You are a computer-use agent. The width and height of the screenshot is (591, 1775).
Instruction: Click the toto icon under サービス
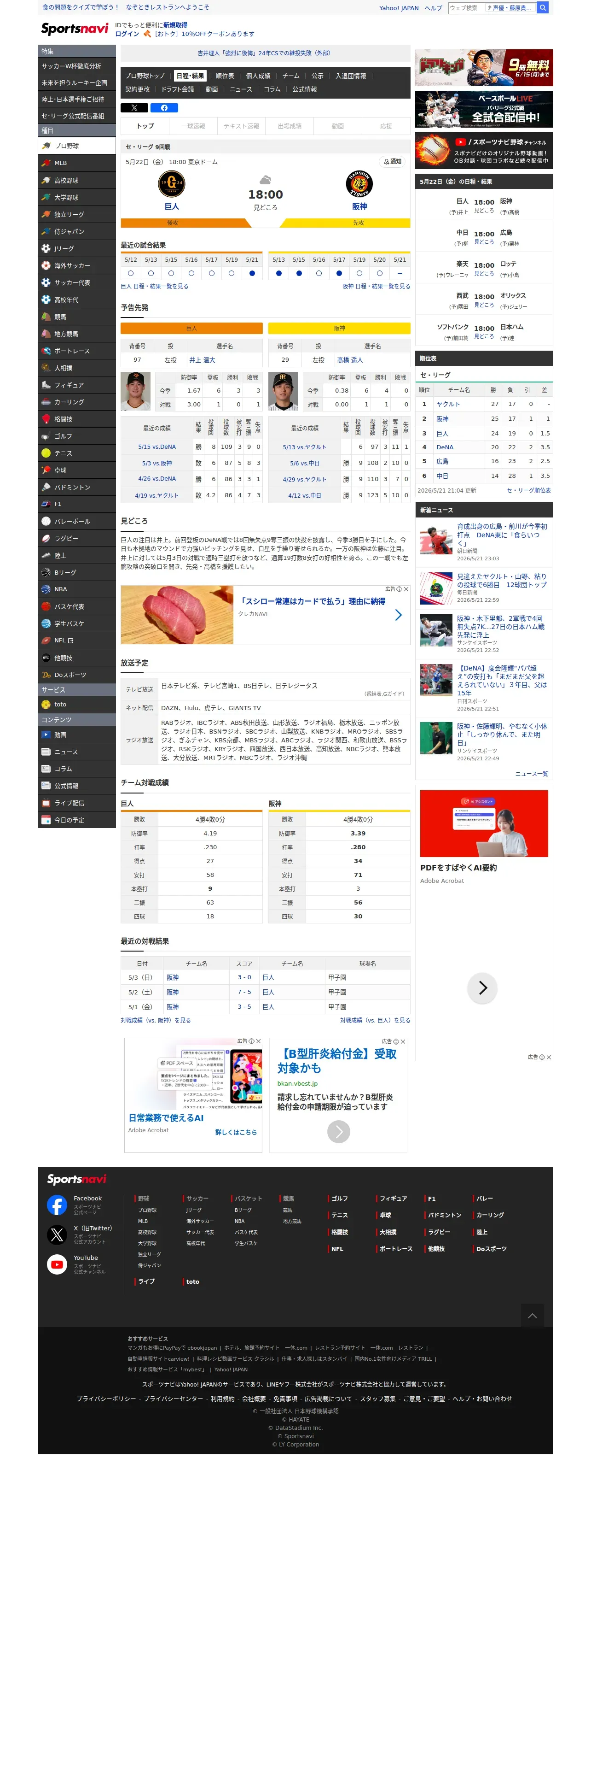tap(46, 704)
